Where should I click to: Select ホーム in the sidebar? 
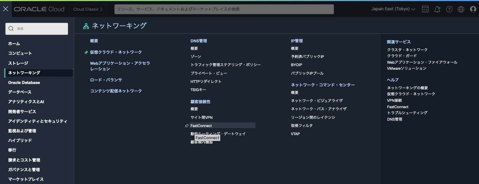14,43
